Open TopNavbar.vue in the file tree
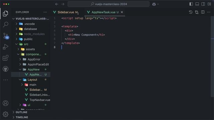Screen dimensions: 214x120 coord(31,100)
